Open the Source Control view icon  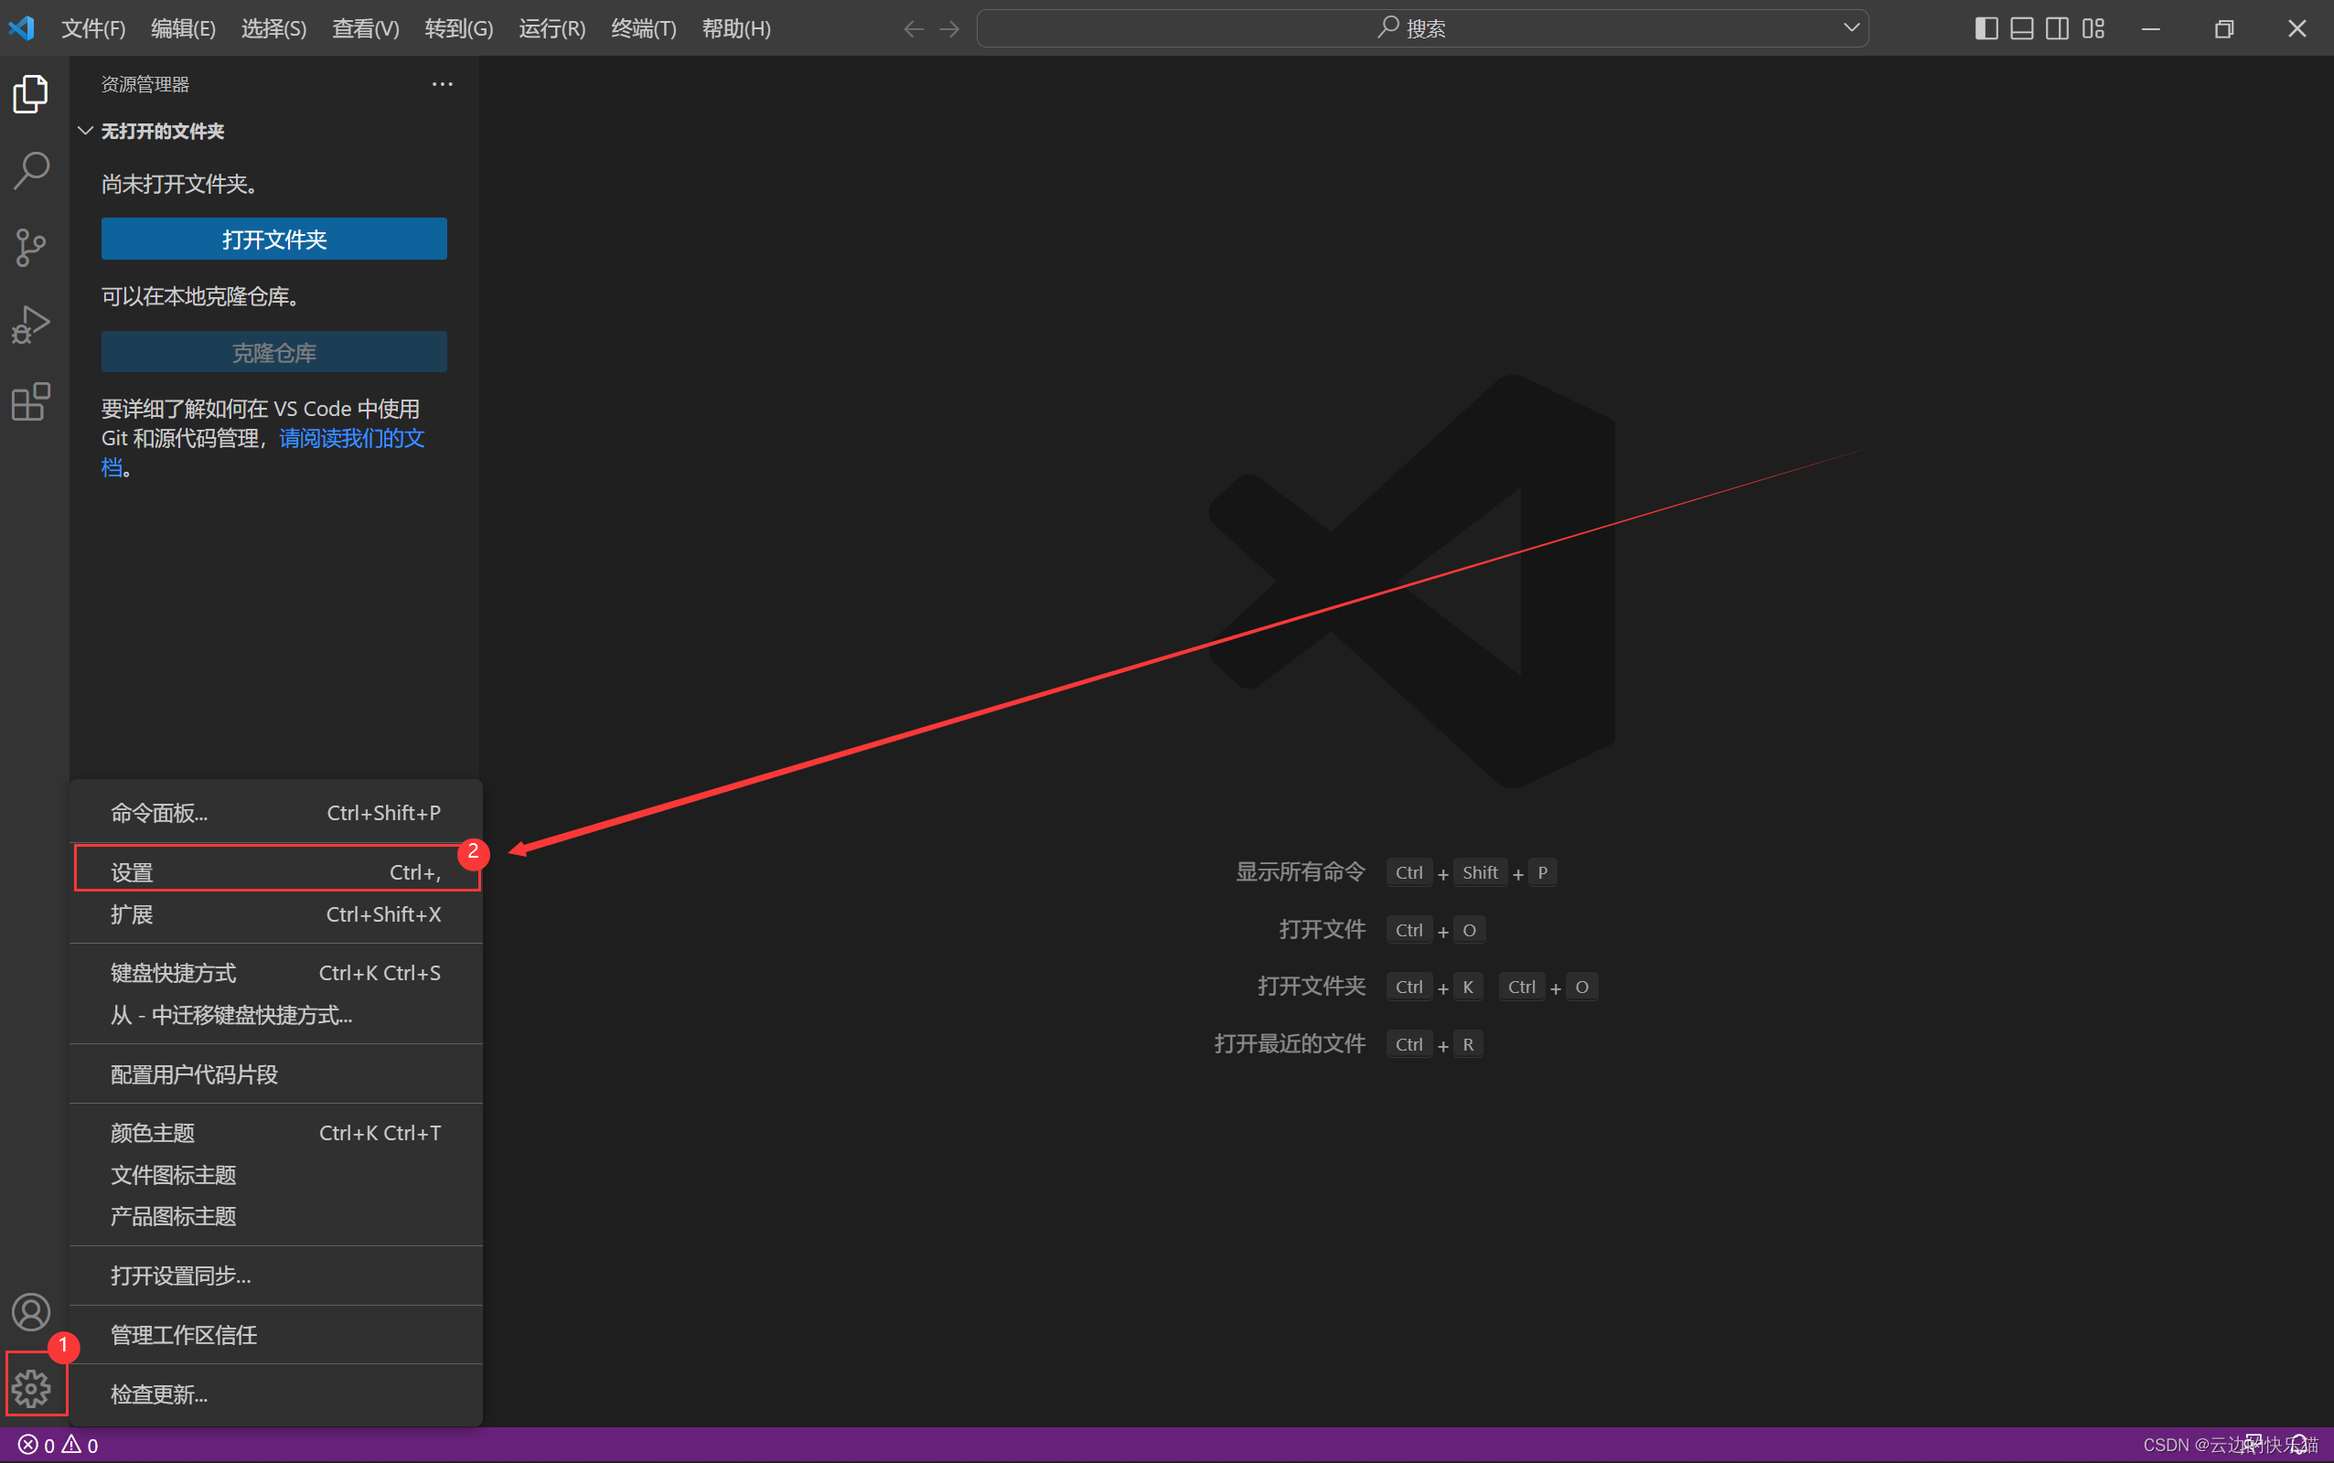point(31,248)
